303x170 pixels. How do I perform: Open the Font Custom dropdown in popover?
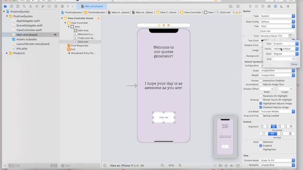pos(285,44)
